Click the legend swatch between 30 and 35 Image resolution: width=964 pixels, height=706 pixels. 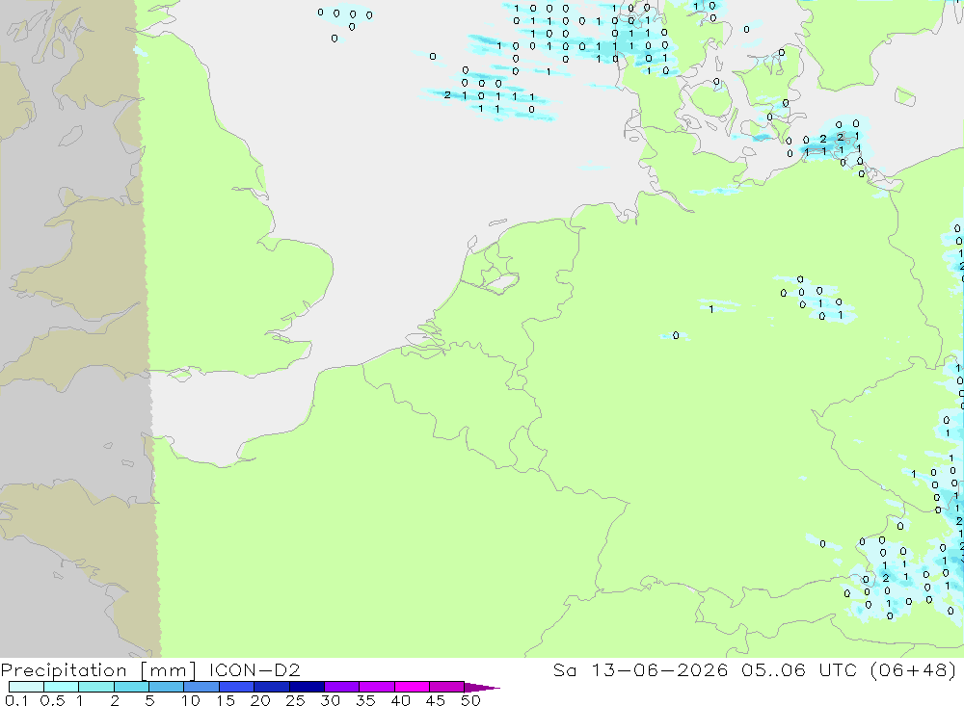342,687
